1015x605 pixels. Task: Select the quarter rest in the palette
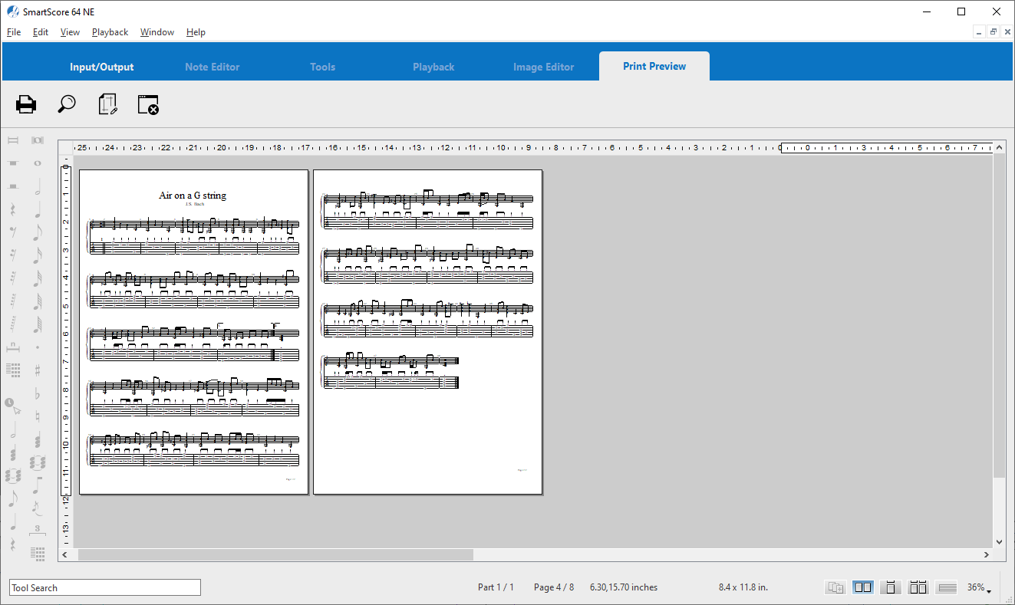click(x=13, y=209)
